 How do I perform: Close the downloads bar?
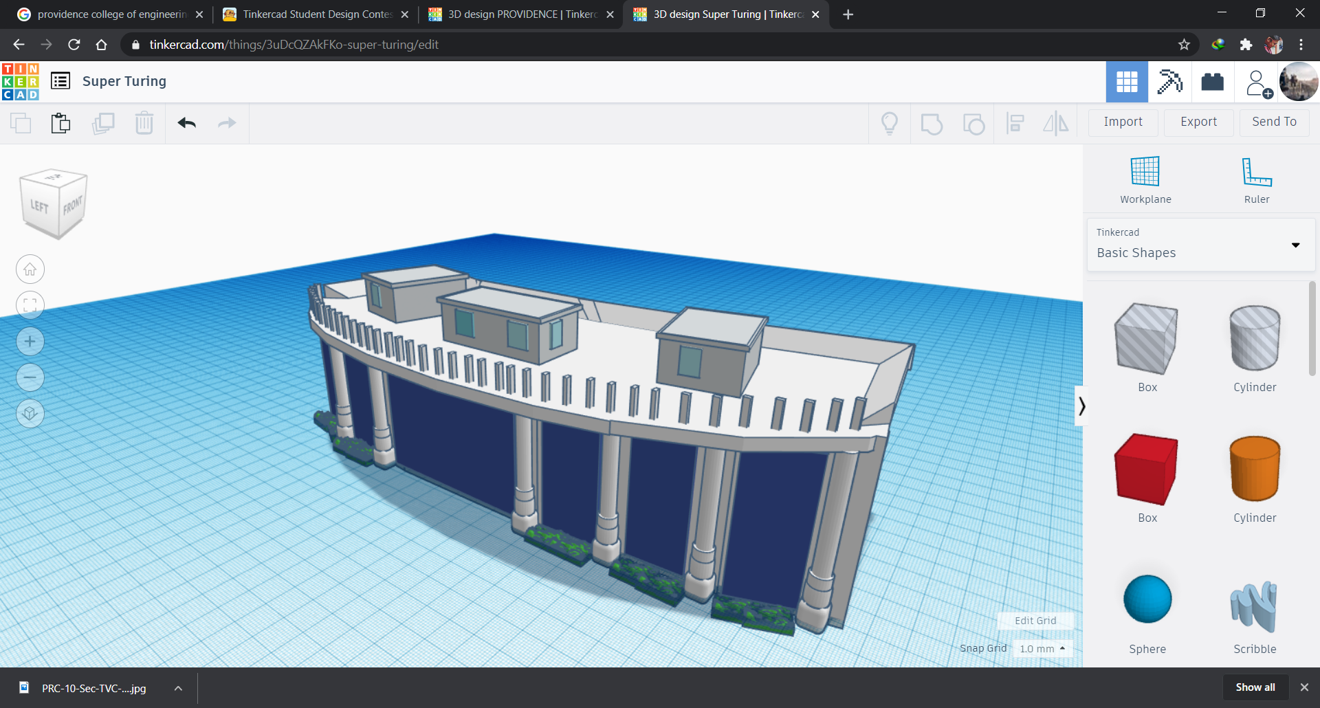[1304, 687]
